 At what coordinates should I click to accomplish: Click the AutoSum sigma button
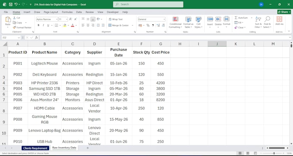click(241, 18)
